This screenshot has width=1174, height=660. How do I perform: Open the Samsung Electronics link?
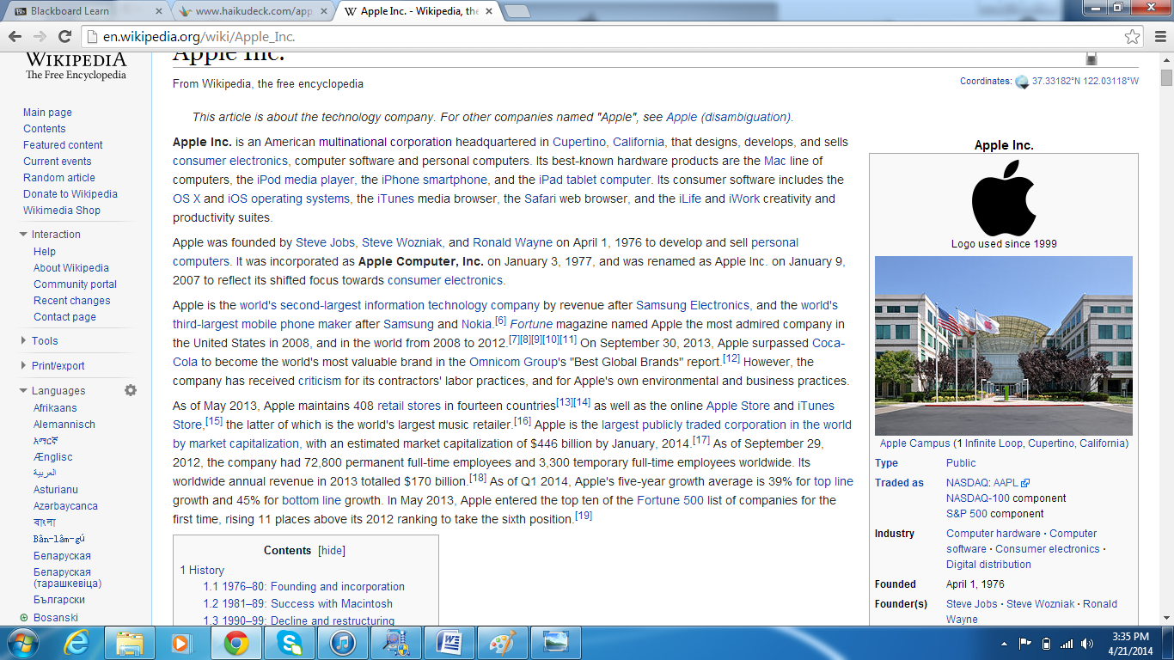tap(693, 305)
